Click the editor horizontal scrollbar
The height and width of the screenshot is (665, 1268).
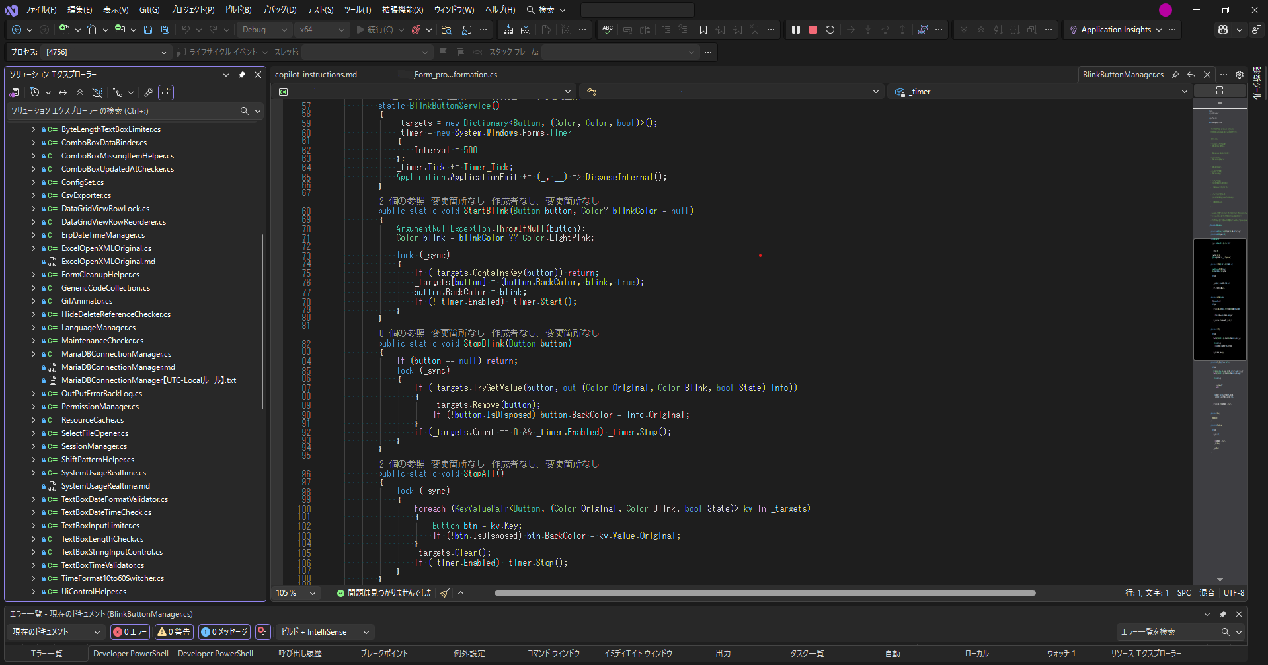pyautogui.click(x=764, y=593)
